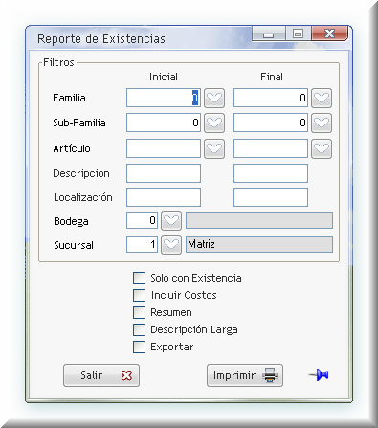This screenshot has height=428, width=378.
Task: Open the initial Familia lookup arrow
Action: tap(214, 98)
